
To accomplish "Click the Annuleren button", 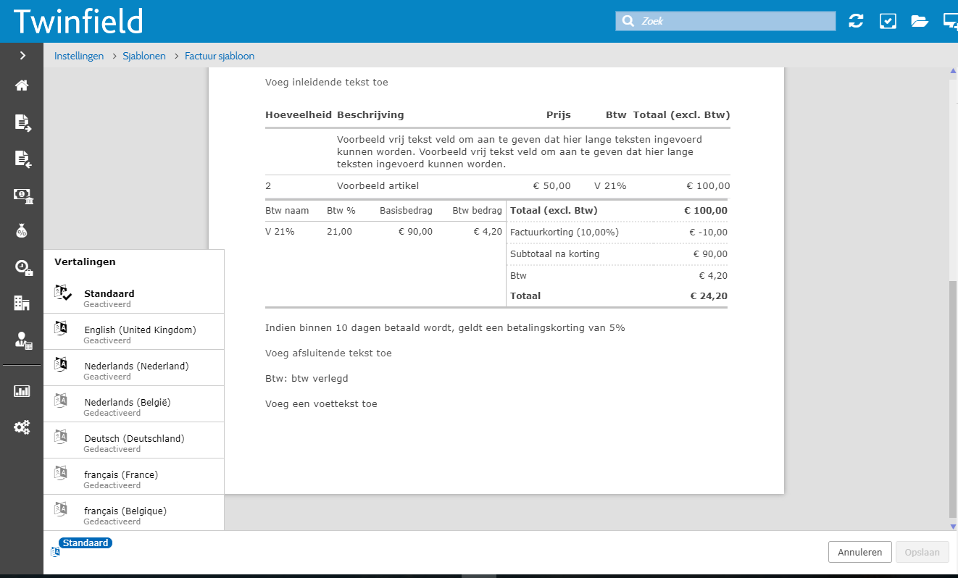I will 859,552.
